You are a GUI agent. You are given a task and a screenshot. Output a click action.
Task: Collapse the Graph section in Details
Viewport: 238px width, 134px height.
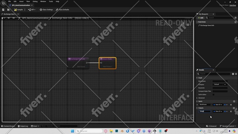(197, 78)
